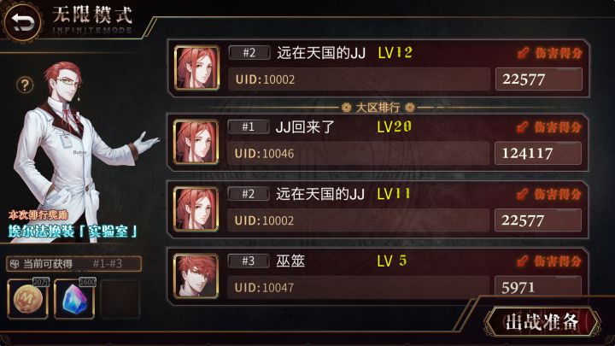Select the LV11 远在天国的JJ ranking row name
Viewport: 615px width, 346px height.
[320, 194]
